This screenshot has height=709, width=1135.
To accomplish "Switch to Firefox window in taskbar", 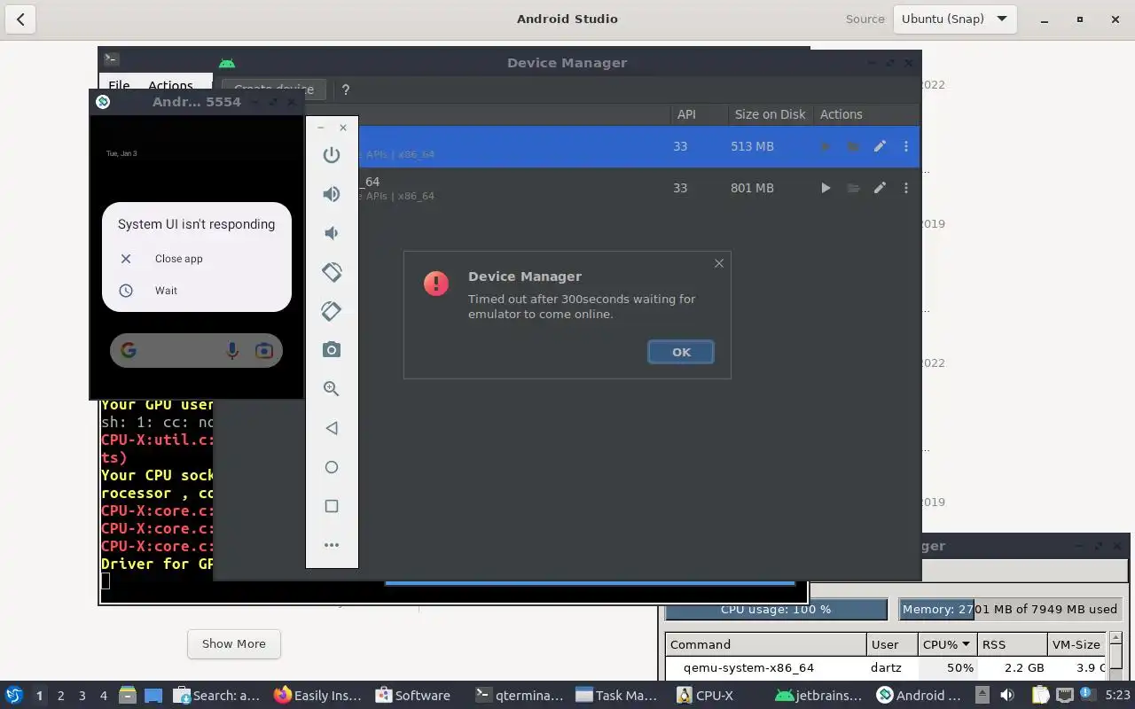I will tap(317, 695).
